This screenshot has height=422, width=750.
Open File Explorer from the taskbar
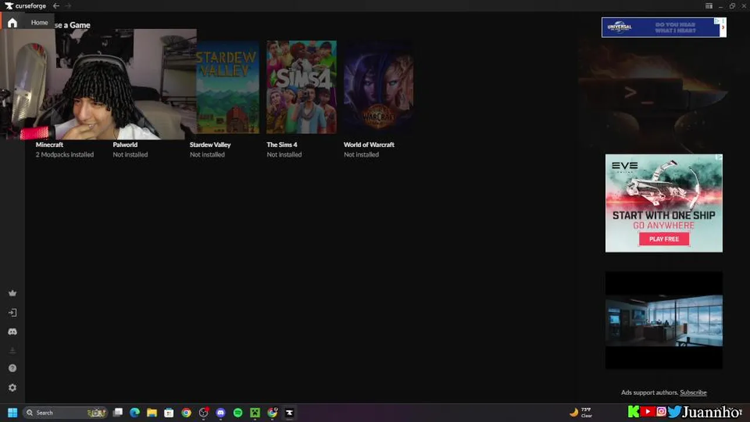point(152,413)
